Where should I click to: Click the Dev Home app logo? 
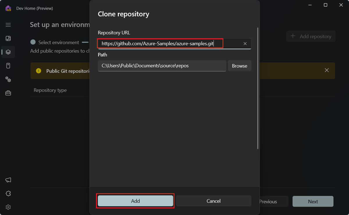pyautogui.click(x=8, y=8)
